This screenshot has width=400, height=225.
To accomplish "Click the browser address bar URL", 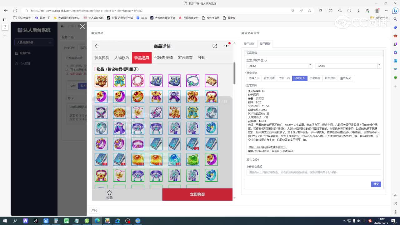I will pos(87,11).
